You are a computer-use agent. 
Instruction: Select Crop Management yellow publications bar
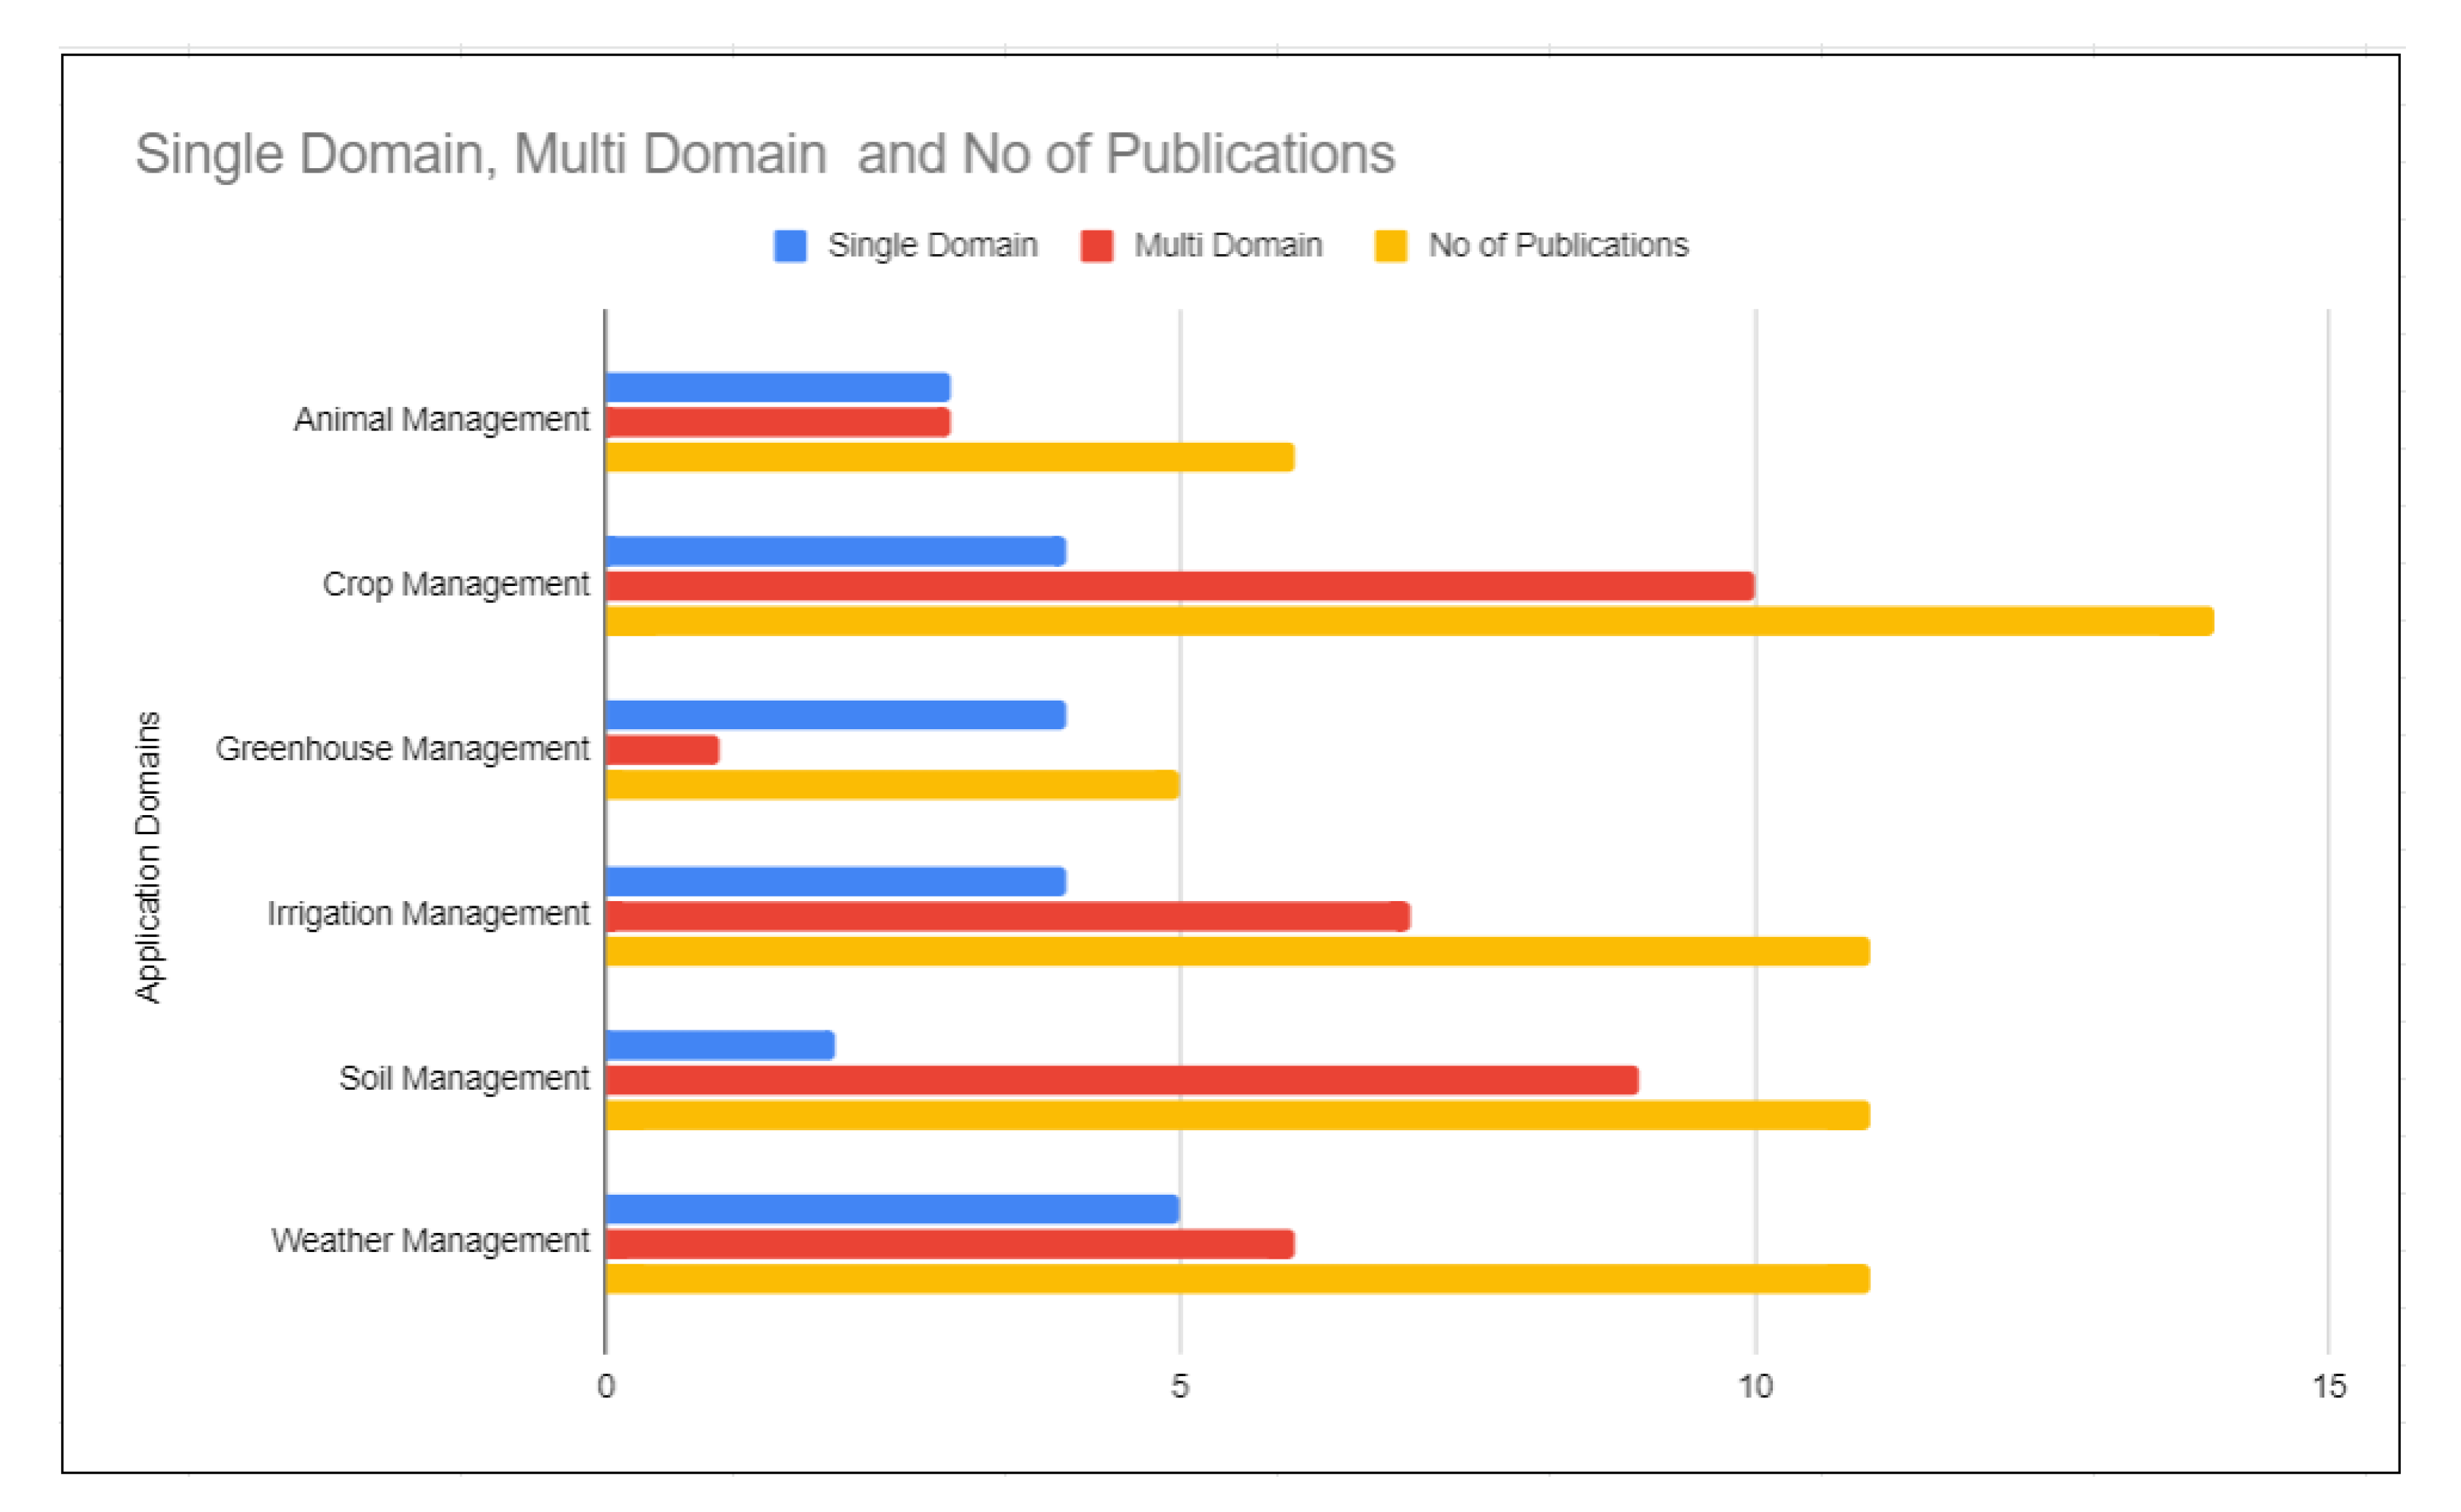pyautogui.click(x=1408, y=621)
